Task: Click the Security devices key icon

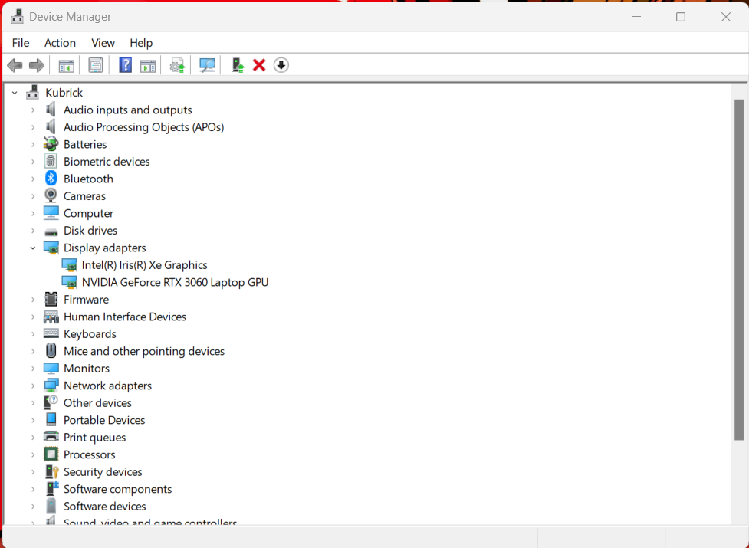Action: (x=51, y=471)
